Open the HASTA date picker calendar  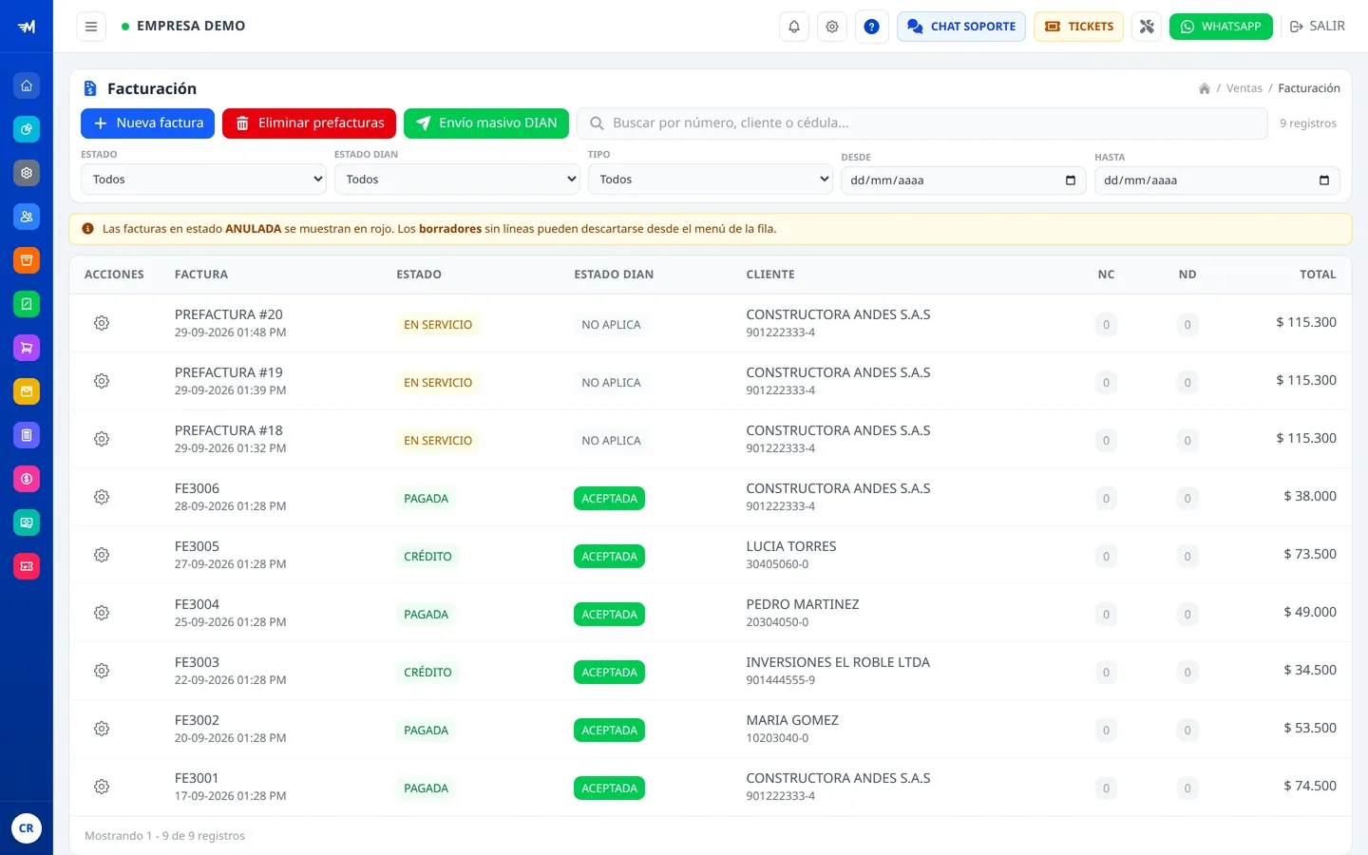click(x=1324, y=180)
